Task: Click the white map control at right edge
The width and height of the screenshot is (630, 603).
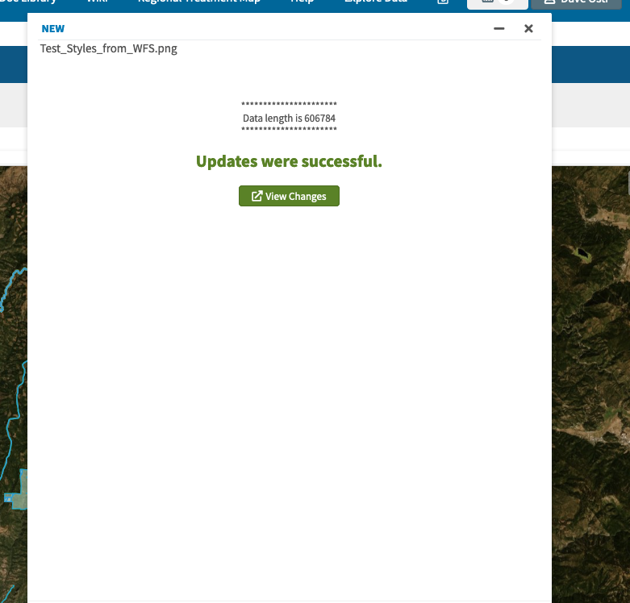Action: pos(627,181)
